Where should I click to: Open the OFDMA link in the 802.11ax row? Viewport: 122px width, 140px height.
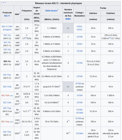(80, 113)
